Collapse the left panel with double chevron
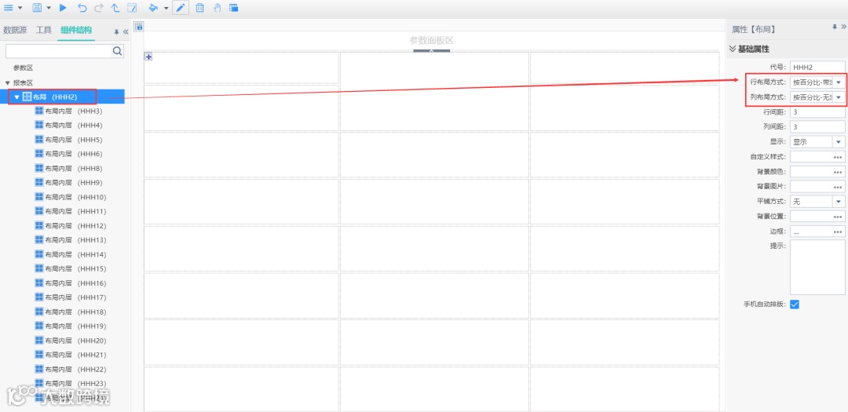 (x=126, y=32)
